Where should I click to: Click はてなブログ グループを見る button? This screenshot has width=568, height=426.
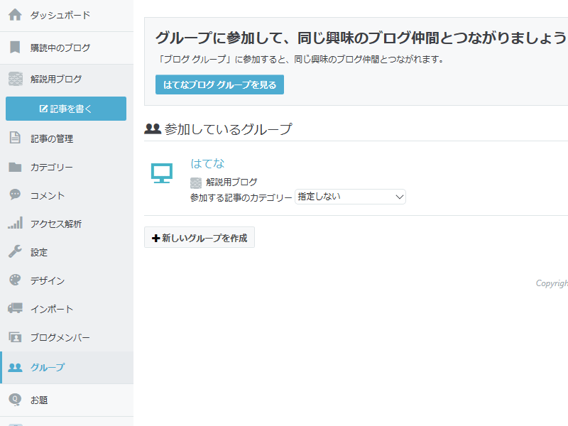pyautogui.click(x=219, y=84)
